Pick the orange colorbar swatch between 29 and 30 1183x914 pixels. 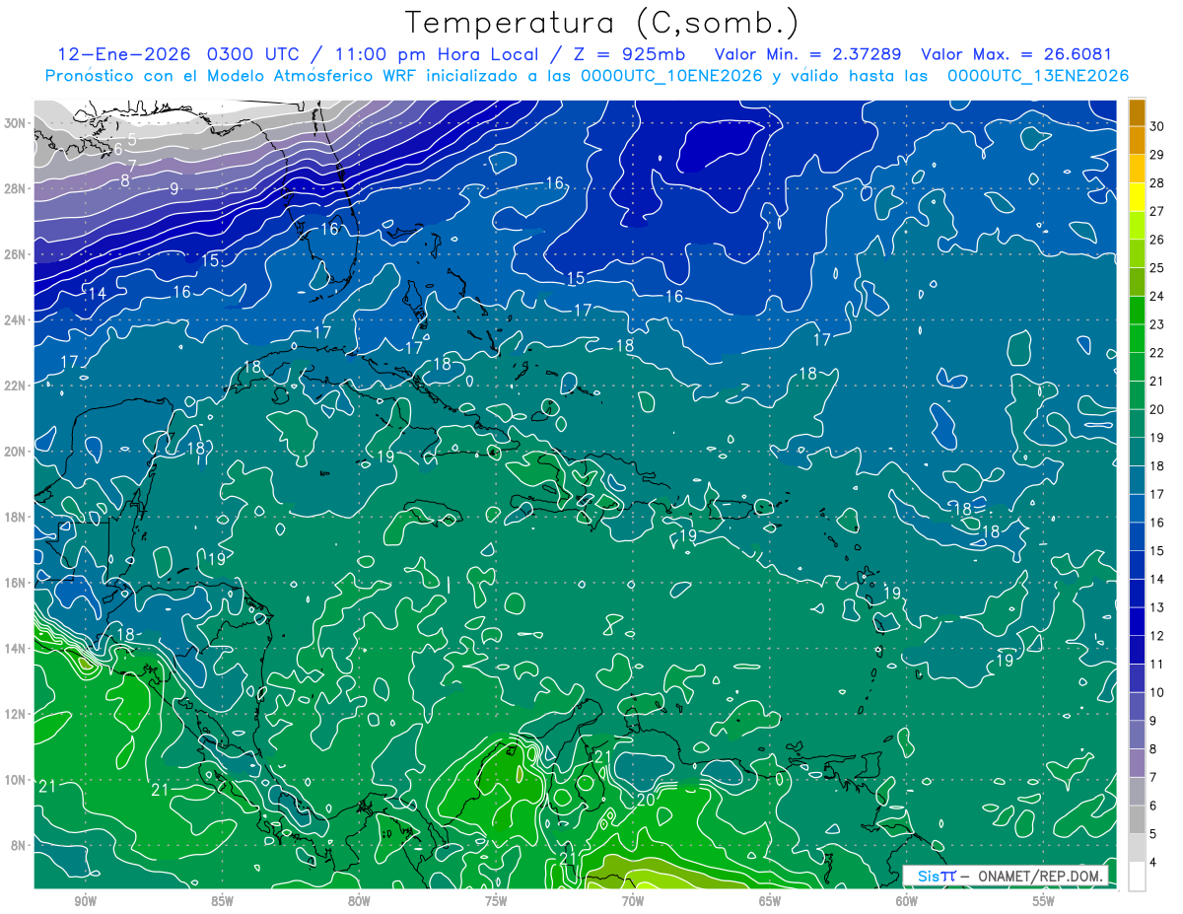[x=1137, y=141]
